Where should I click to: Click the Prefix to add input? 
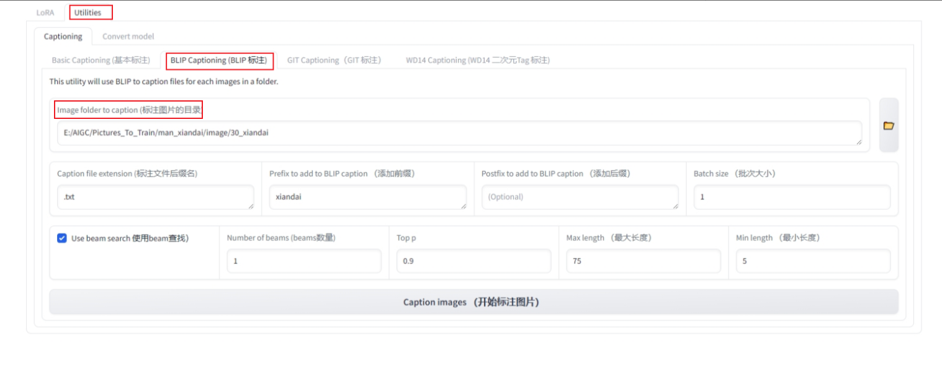tap(367, 197)
